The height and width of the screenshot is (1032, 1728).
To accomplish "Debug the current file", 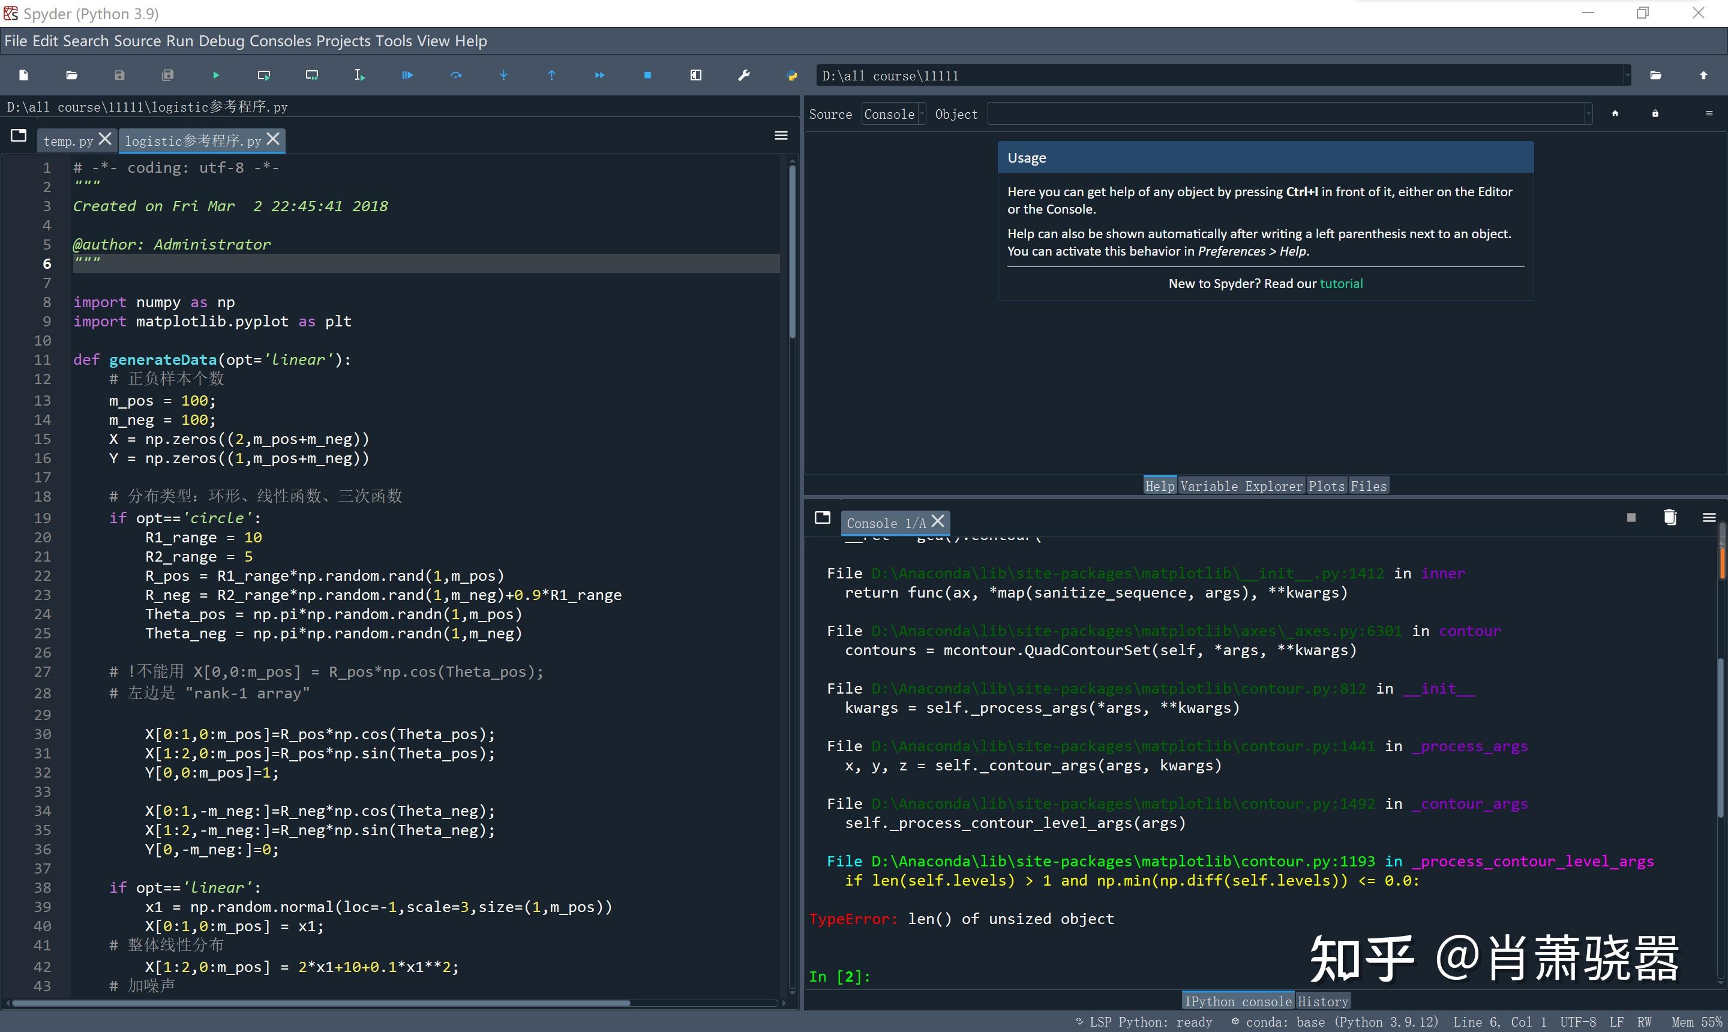I will [407, 75].
